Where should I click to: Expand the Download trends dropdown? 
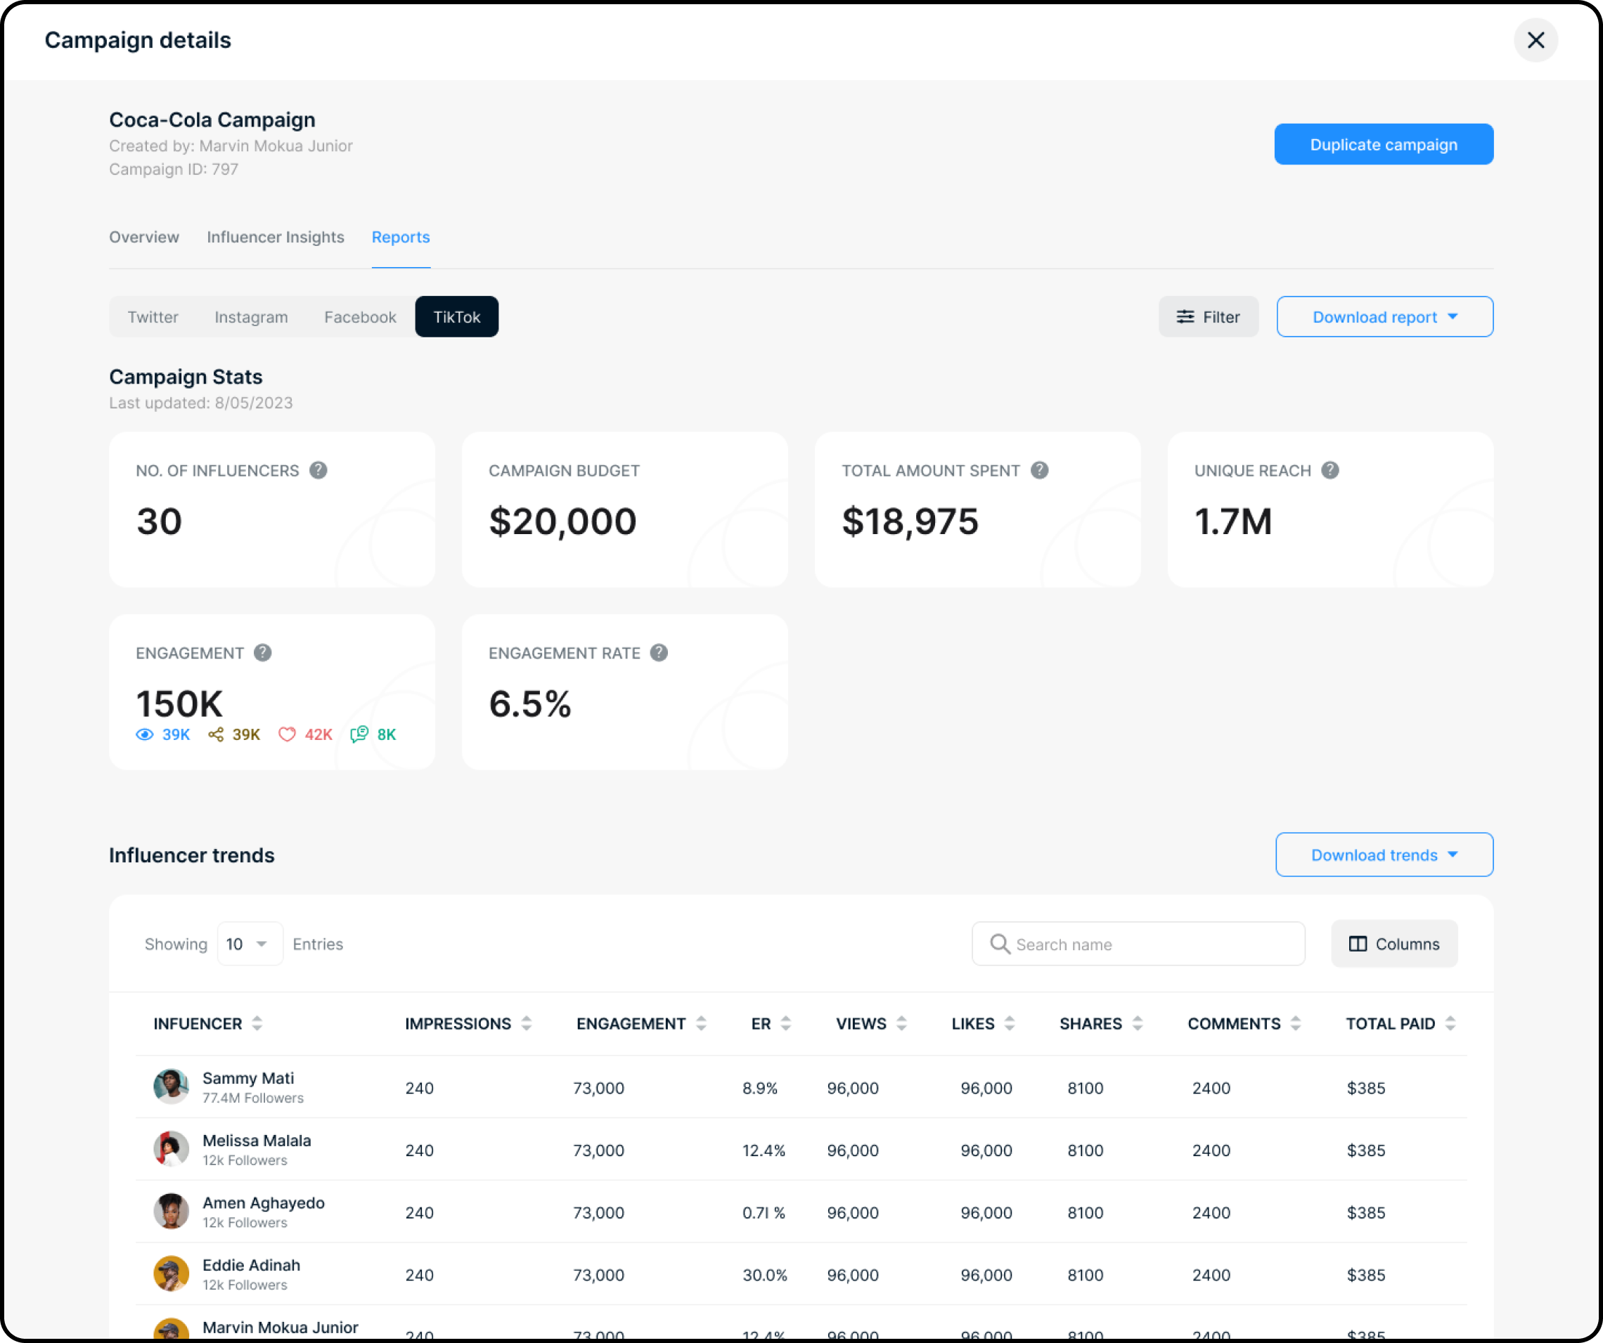click(1384, 855)
